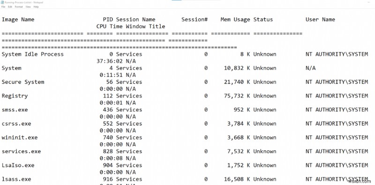Click 'NT AUTHORITY\SYSTEM' in the LsaIso.exe row
This screenshot has width=375, height=185.
coord(337,165)
